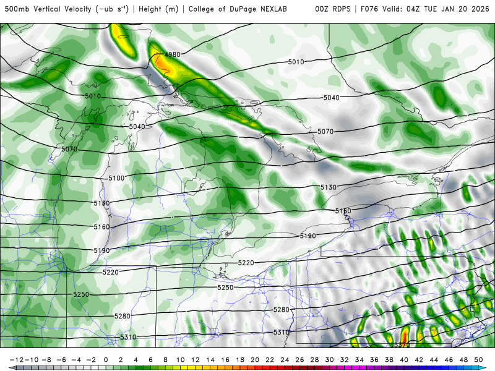Click the 'Height (m)' title segment
This screenshot has width=495, height=371.
[x=159, y=9]
